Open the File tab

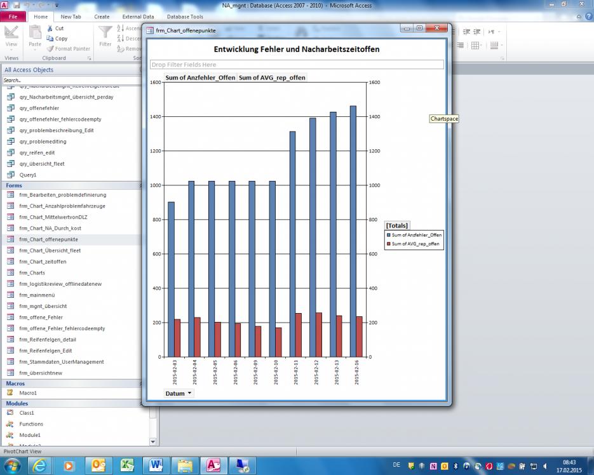[13, 17]
